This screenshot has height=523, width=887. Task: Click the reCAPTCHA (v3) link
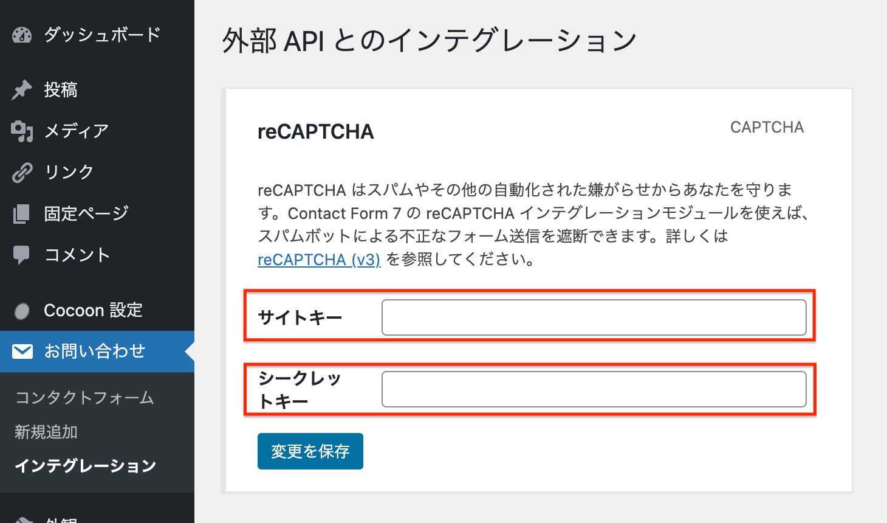click(x=319, y=260)
